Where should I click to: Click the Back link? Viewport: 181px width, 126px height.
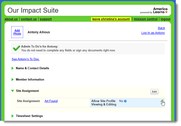click(x=161, y=28)
